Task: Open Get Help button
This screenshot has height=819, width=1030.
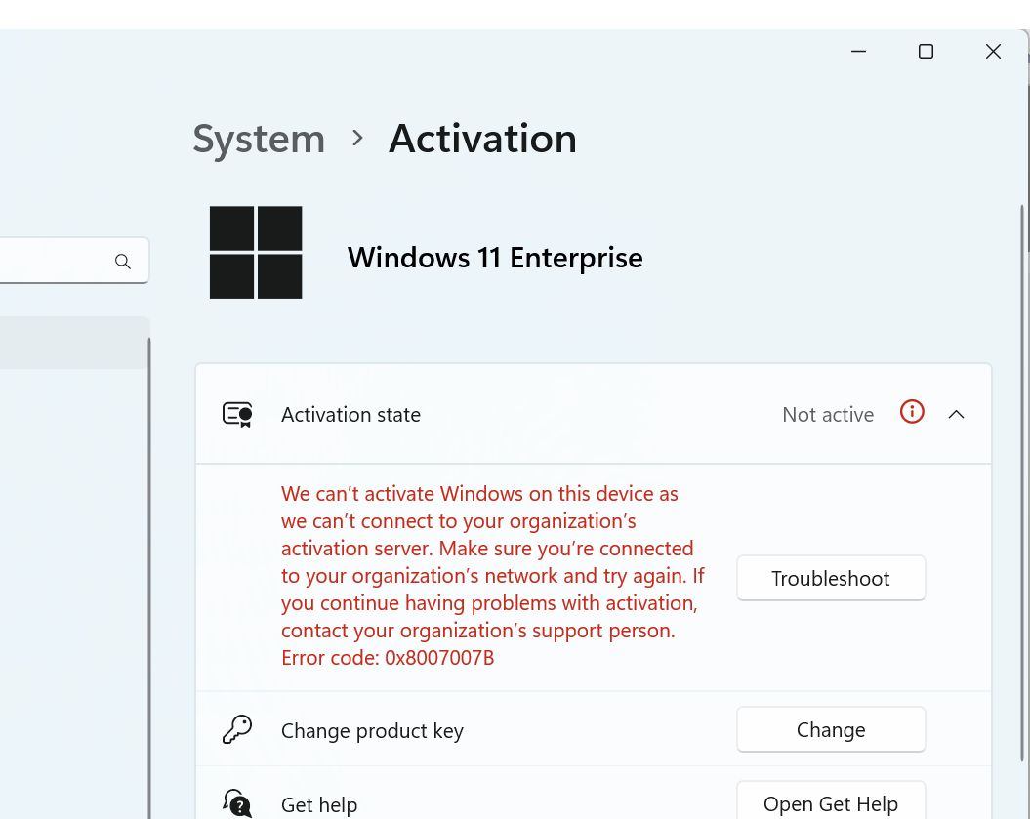Action: click(x=831, y=801)
